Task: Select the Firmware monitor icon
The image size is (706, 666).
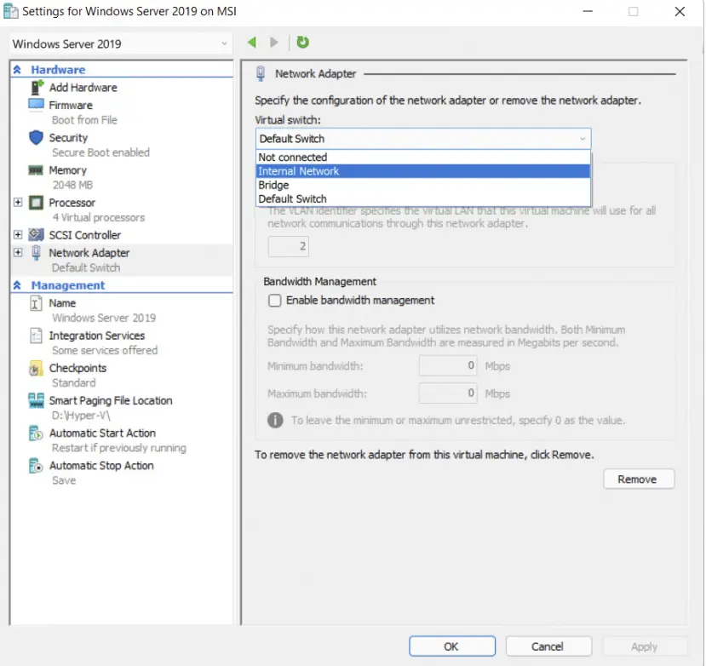Action: [36, 105]
